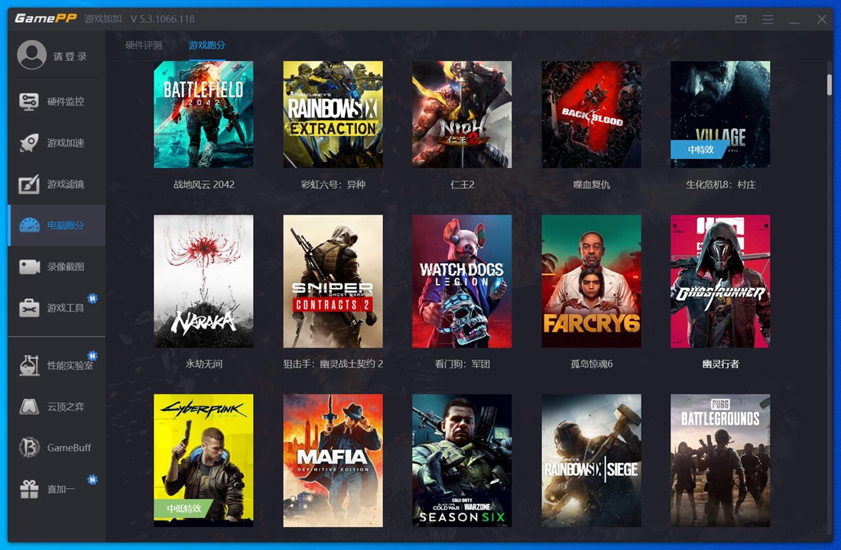Minimize the GamePP window
Image resolution: width=841 pixels, height=550 pixels.
tap(794, 21)
